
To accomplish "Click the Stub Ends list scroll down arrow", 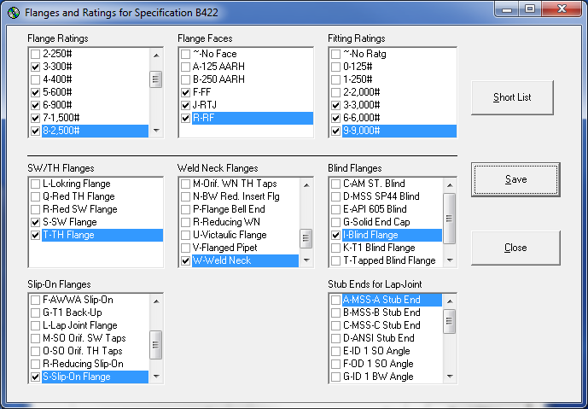I will 450,376.
